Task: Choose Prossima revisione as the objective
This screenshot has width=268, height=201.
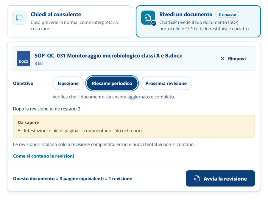Action: [166, 83]
